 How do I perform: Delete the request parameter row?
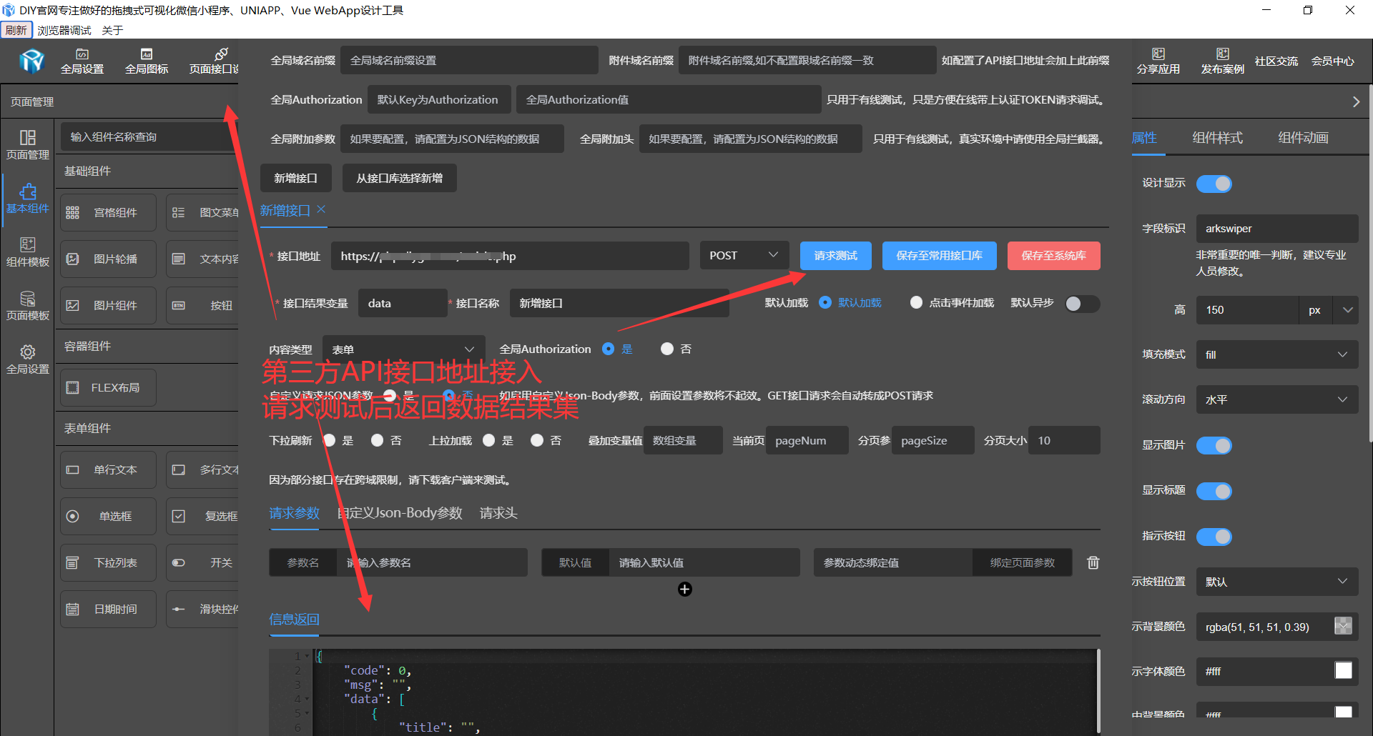click(1093, 562)
